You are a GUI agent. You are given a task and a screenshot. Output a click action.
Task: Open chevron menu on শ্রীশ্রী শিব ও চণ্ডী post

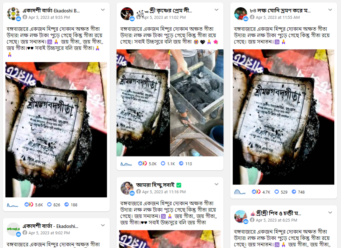tap(330, 213)
